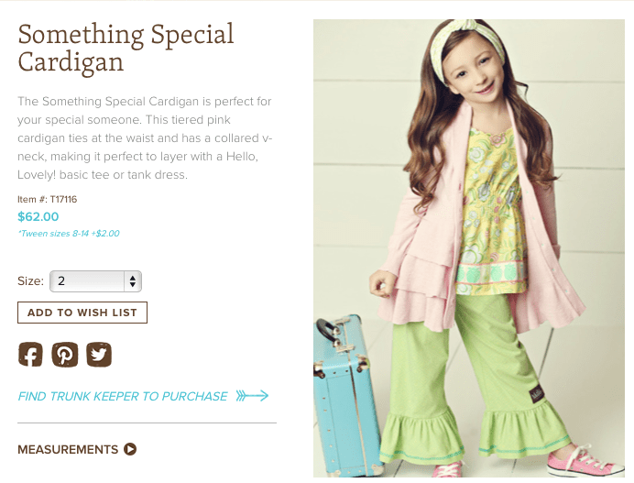Share the cardigan on Facebook
Image resolution: width=634 pixels, height=483 pixels.
click(x=30, y=355)
